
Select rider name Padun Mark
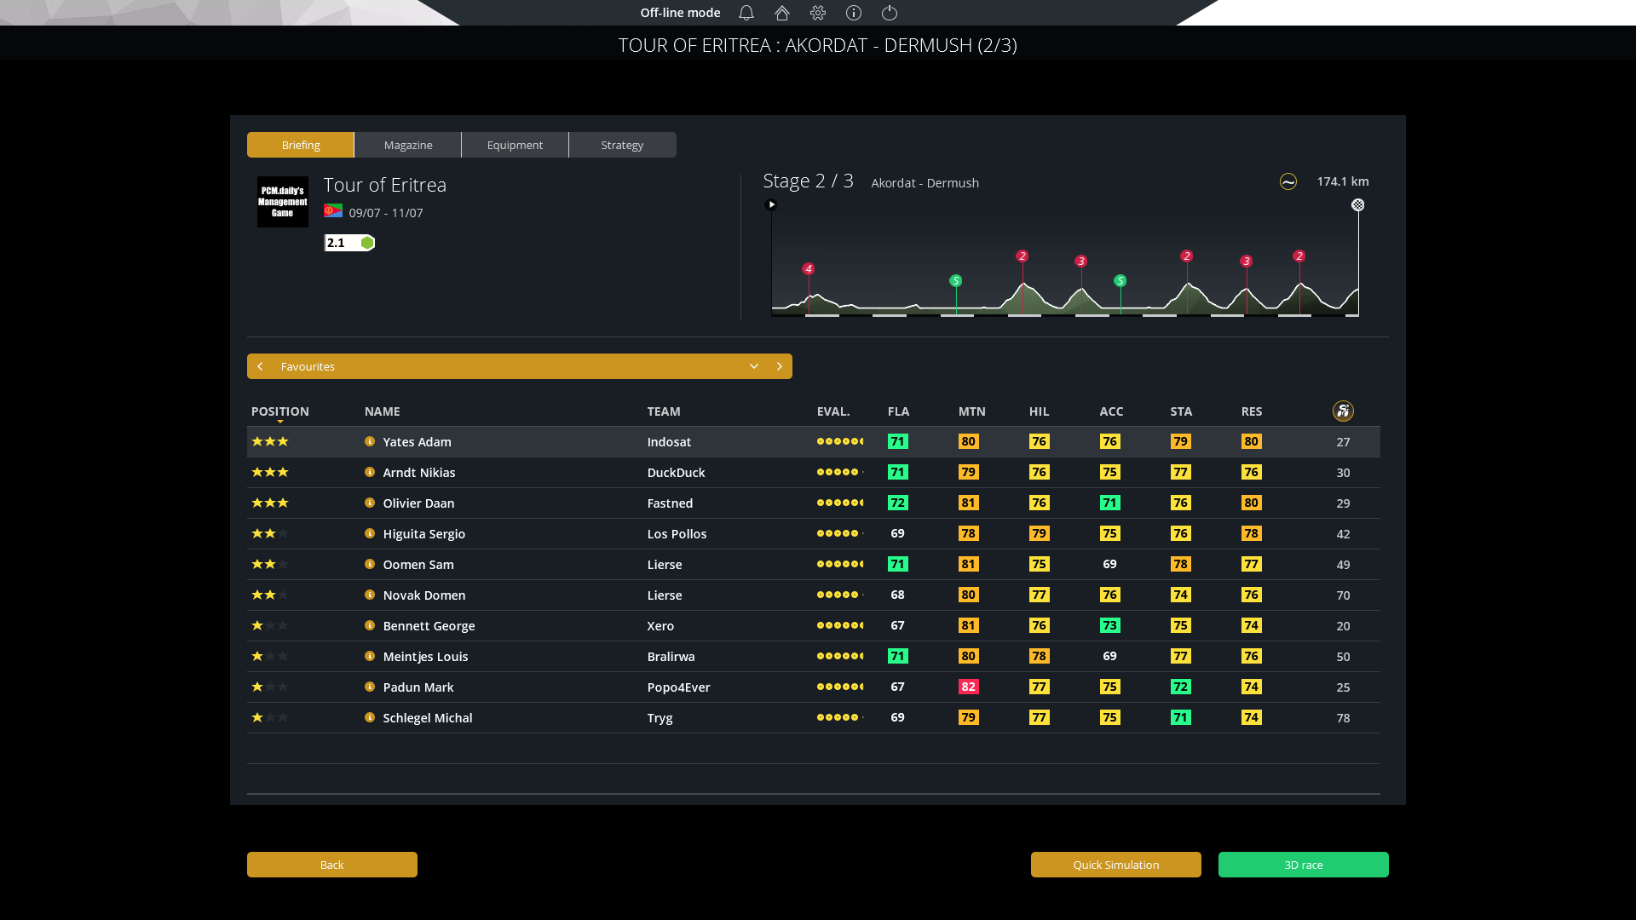point(418,687)
